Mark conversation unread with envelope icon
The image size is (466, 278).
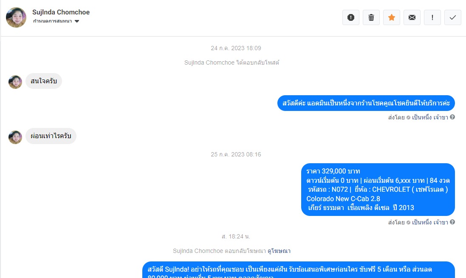click(412, 17)
